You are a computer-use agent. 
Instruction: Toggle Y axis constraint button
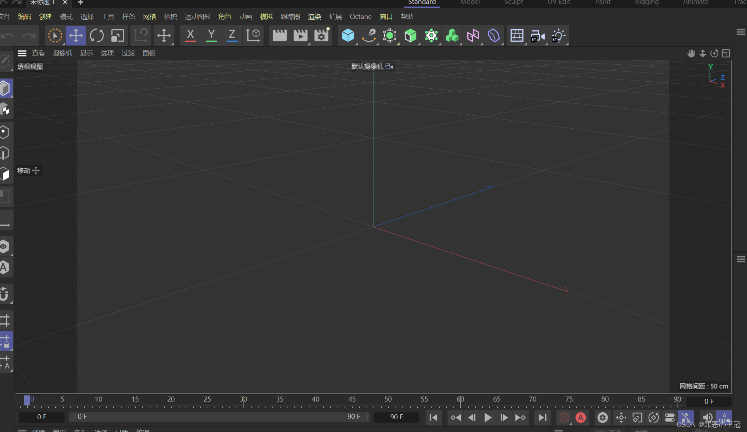tap(211, 35)
